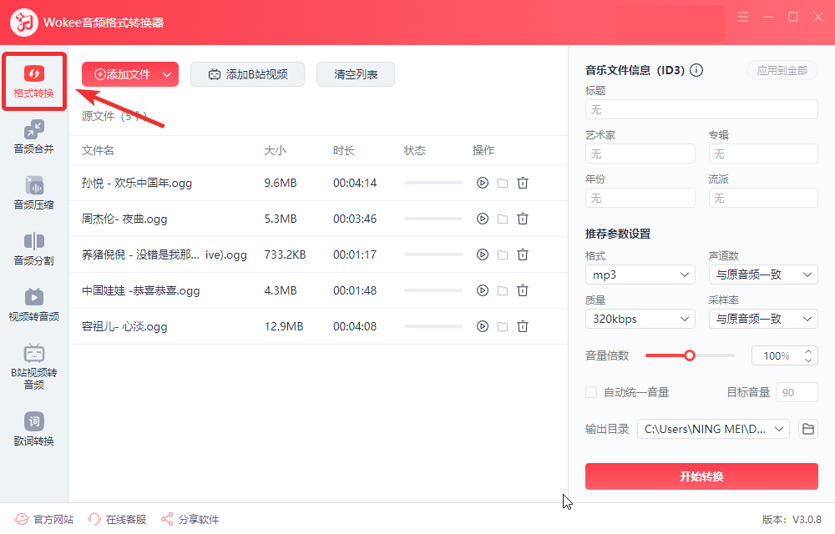The width and height of the screenshot is (835, 534).
Task: Play 容祖儿- 心淡.ogg
Action: pos(483,326)
